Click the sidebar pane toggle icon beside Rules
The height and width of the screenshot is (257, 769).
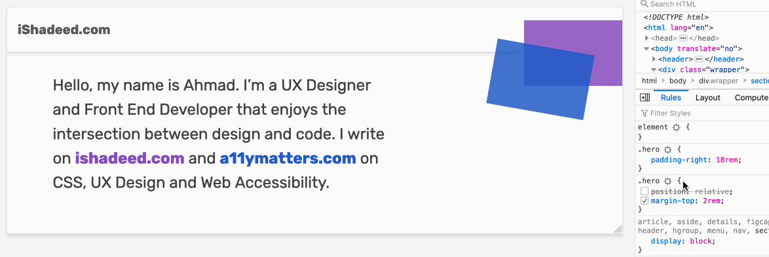tap(645, 98)
